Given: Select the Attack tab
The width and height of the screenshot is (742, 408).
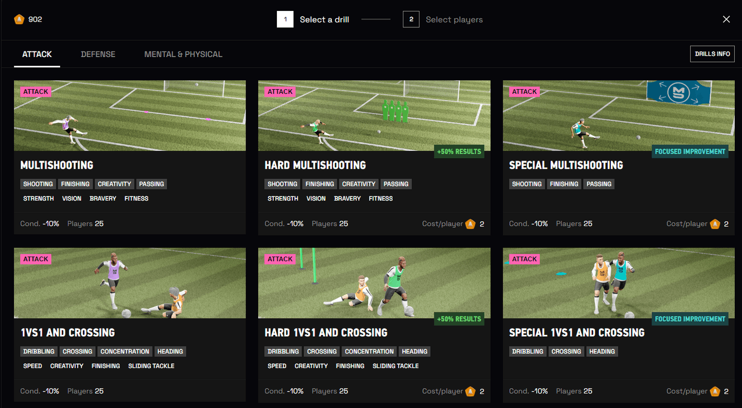Looking at the screenshot, I should click(37, 54).
